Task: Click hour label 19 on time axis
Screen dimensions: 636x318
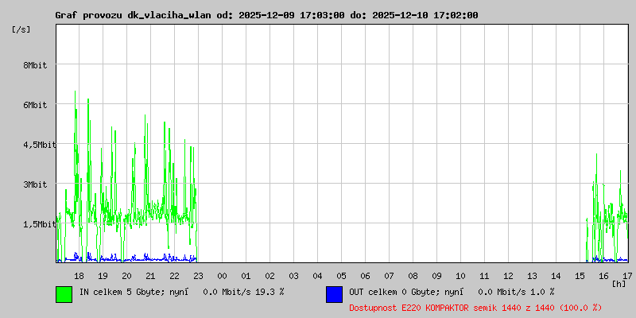Action: point(103,276)
